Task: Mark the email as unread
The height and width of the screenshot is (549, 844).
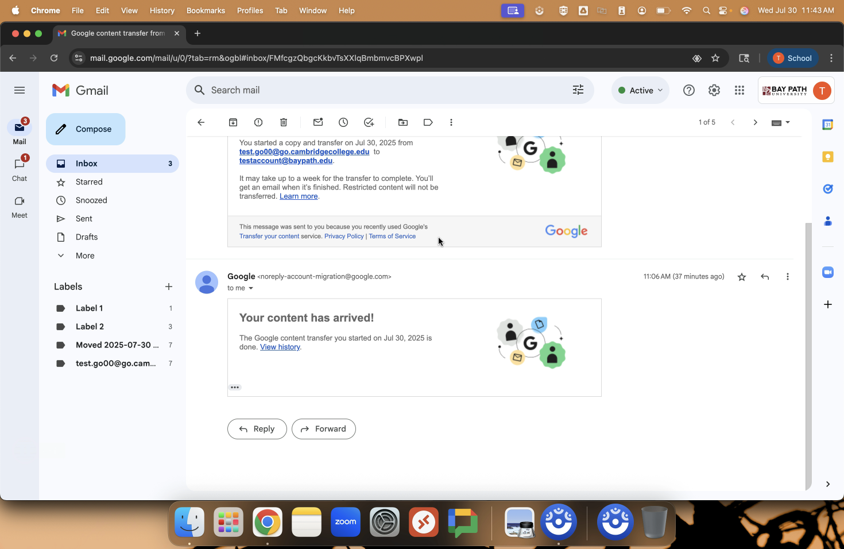Action: tap(318, 122)
